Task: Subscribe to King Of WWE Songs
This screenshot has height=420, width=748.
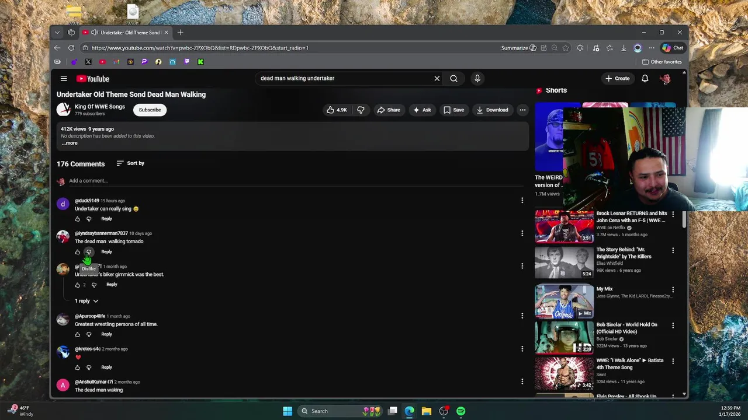Action: point(150,110)
